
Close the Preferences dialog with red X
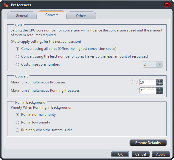(167, 5)
